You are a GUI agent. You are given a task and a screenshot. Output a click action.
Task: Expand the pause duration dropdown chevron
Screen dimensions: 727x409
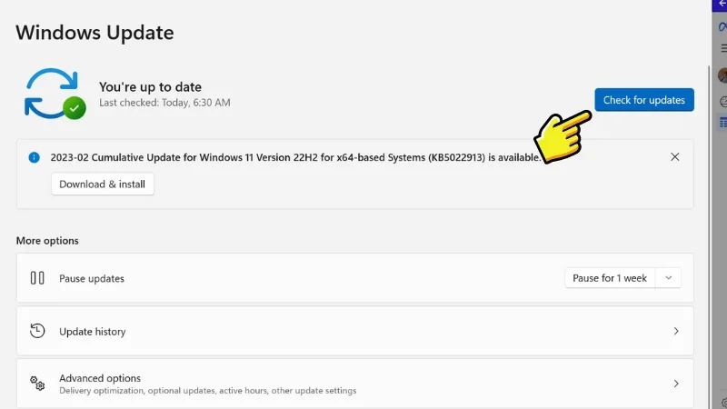[669, 278]
